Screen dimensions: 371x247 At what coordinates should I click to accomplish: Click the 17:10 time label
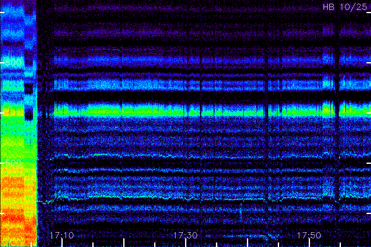pyautogui.click(x=62, y=235)
